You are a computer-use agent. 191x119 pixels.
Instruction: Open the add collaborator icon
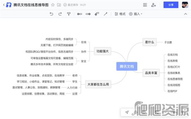click(x=153, y=5)
